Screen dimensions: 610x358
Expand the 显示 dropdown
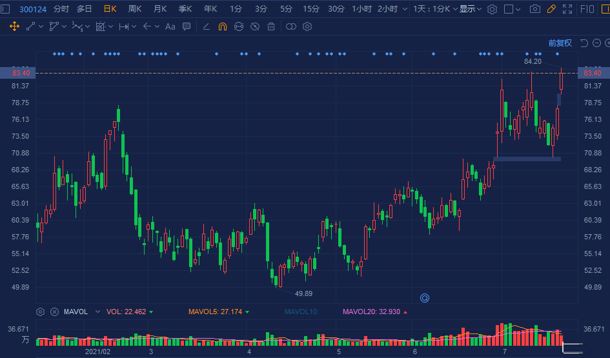point(470,9)
